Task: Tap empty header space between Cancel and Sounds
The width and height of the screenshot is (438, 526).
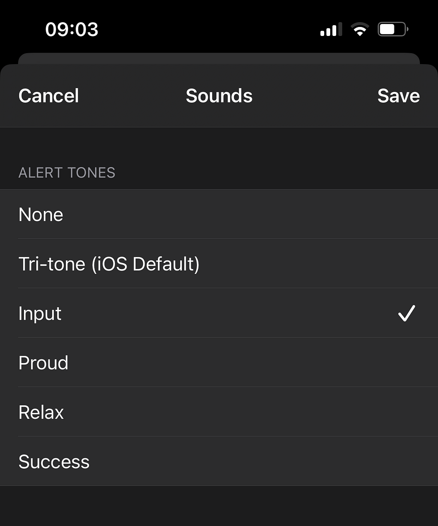Action: coord(133,95)
